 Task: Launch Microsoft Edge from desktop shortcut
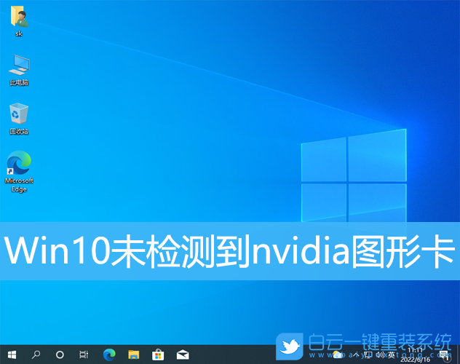pos(19,171)
